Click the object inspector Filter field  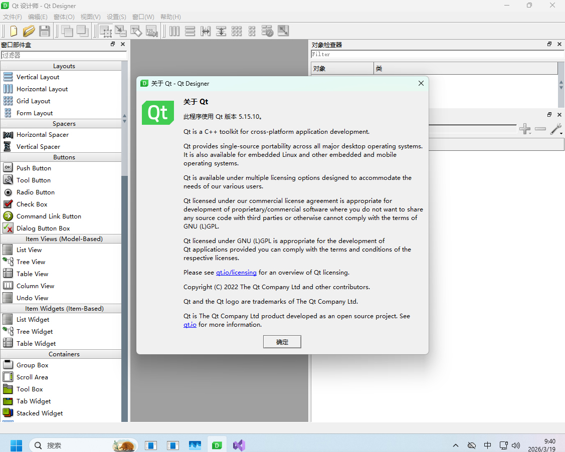pos(438,54)
